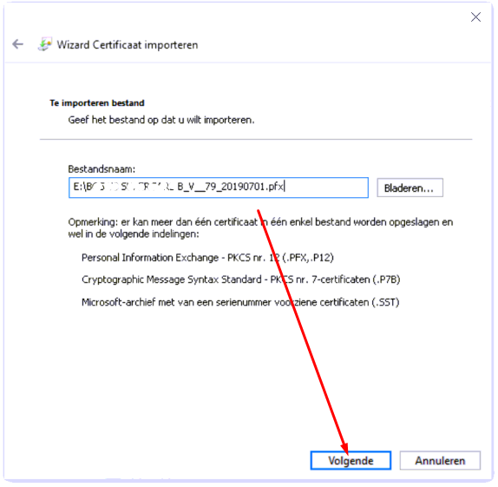This screenshot has height=487, width=498.
Task: Click the 'Wizard Certificaat importeren' title text
Action: click(x=128, y=45)
